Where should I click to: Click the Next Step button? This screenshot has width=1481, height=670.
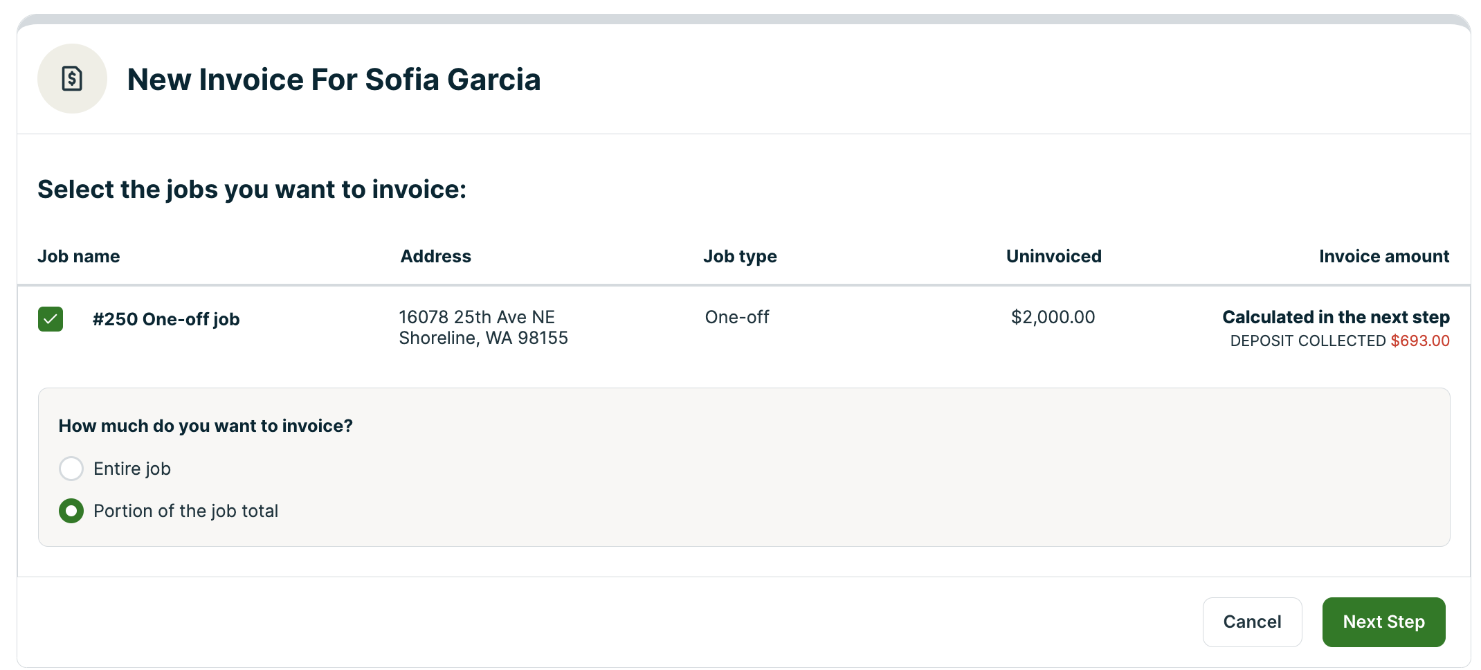[x=1383, y=622]
